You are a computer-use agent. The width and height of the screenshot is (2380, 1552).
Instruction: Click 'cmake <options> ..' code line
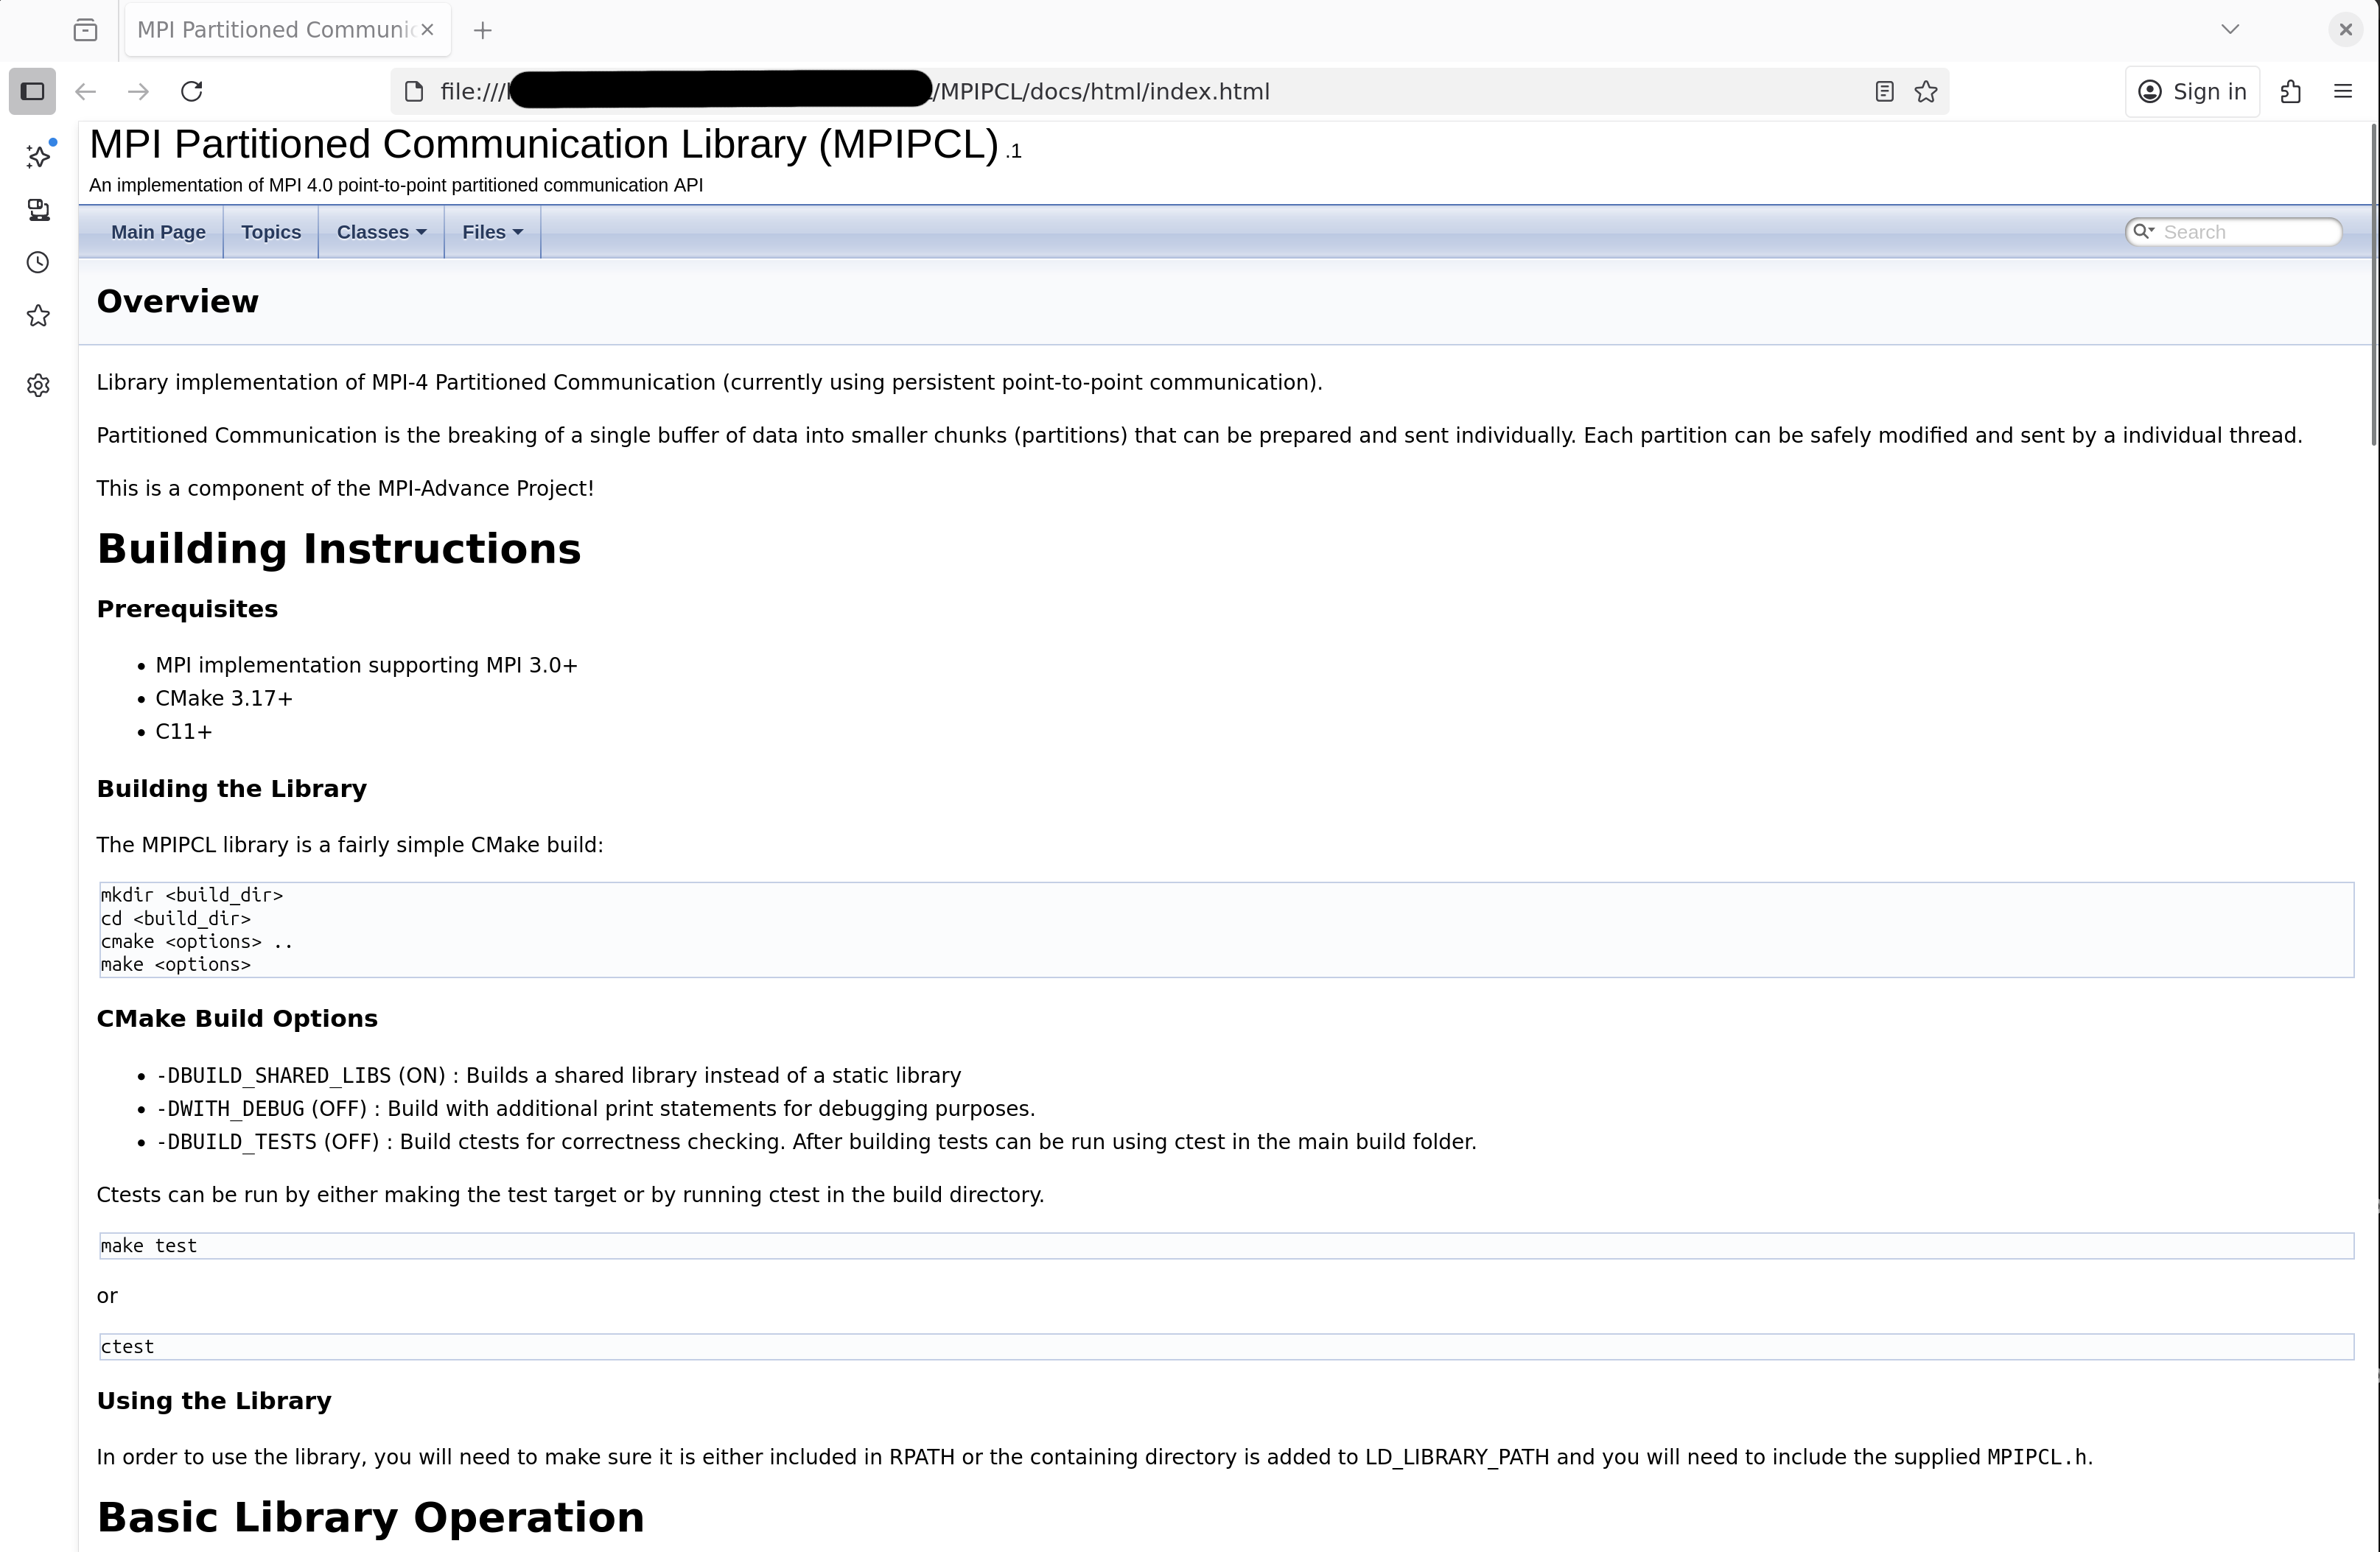coord(197,942)
